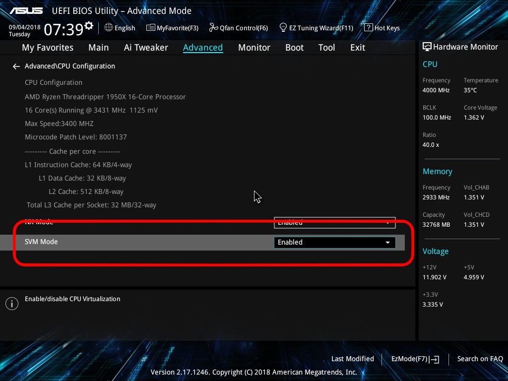Select the SVM Mode row label
508x381 pixels.
41,242
